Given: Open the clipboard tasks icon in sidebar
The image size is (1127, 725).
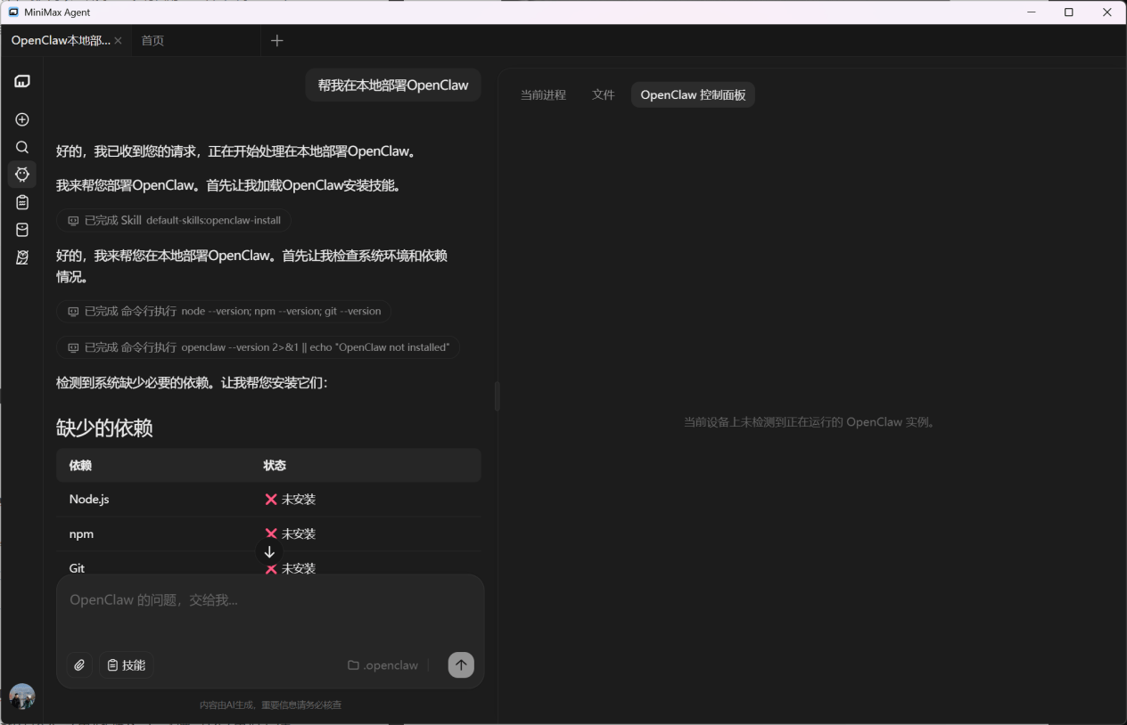Looking at the screenshot, I should tap(22, 202).
